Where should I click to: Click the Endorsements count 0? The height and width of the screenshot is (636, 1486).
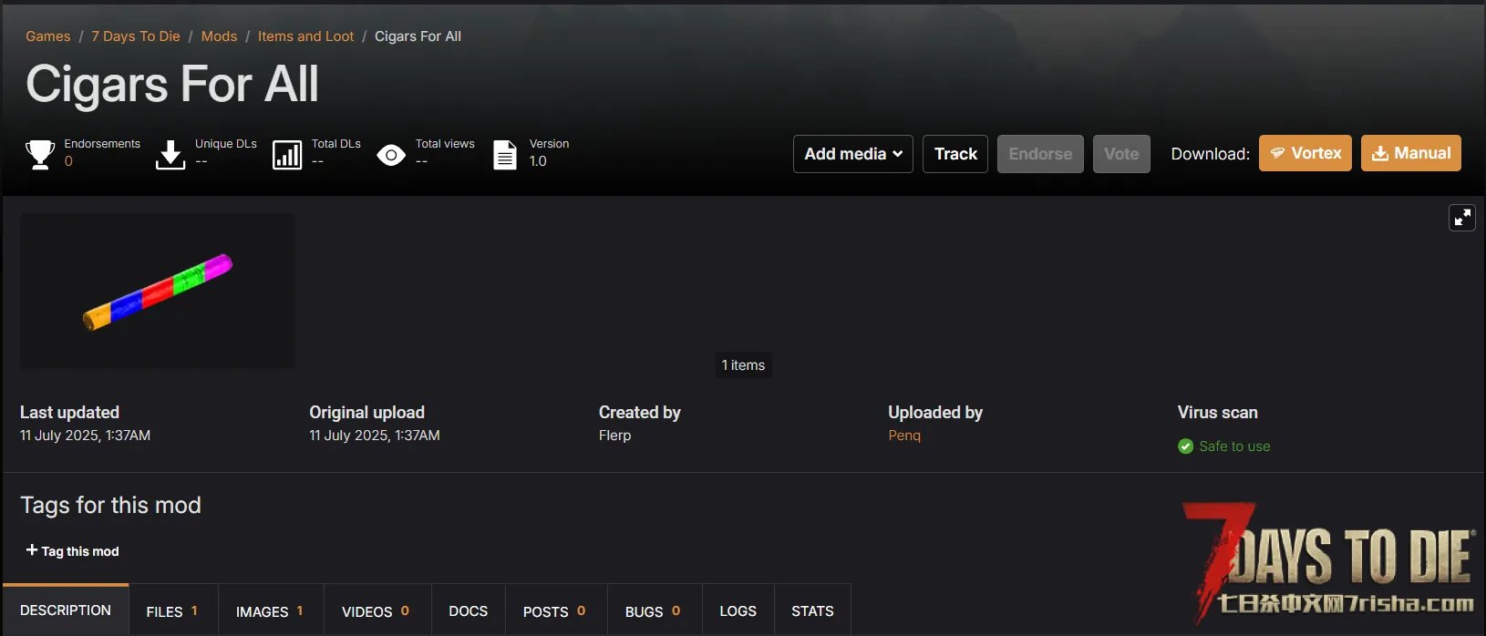(68, 161)
